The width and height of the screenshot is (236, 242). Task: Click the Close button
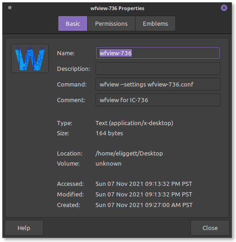(x=210, y=228)
